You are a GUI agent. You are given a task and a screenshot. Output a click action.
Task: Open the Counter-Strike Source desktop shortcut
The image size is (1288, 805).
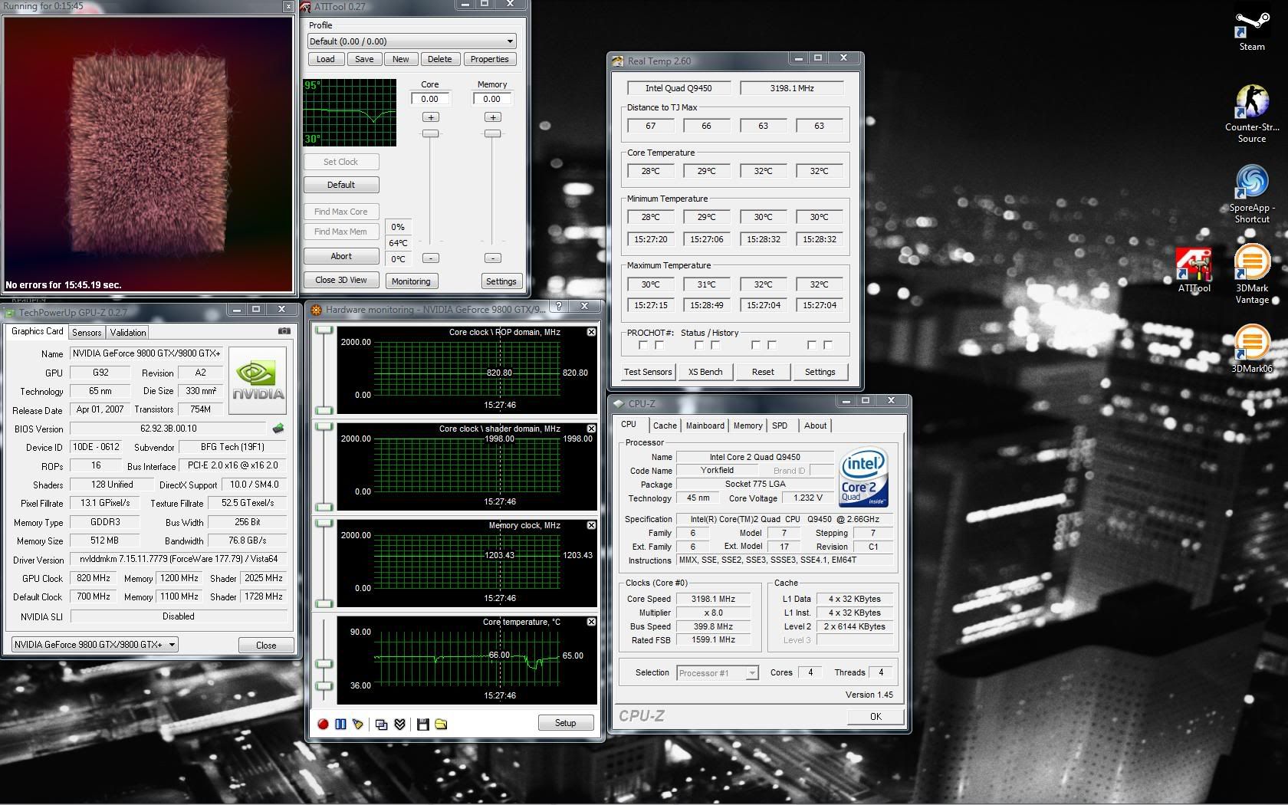tap(1252, 113)
